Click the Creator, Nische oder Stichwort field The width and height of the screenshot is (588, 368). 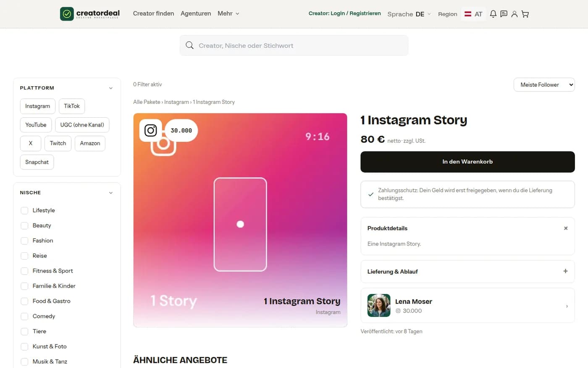click(x=294, y=45)
